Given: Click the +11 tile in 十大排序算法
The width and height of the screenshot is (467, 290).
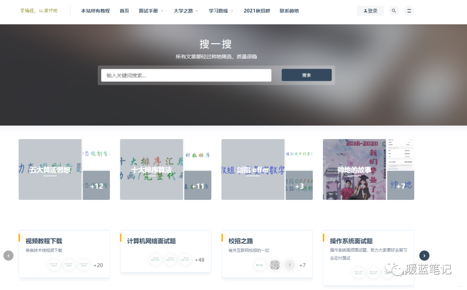Looking at the screenshot, I should pyautogui.click(x=198, y=186).
